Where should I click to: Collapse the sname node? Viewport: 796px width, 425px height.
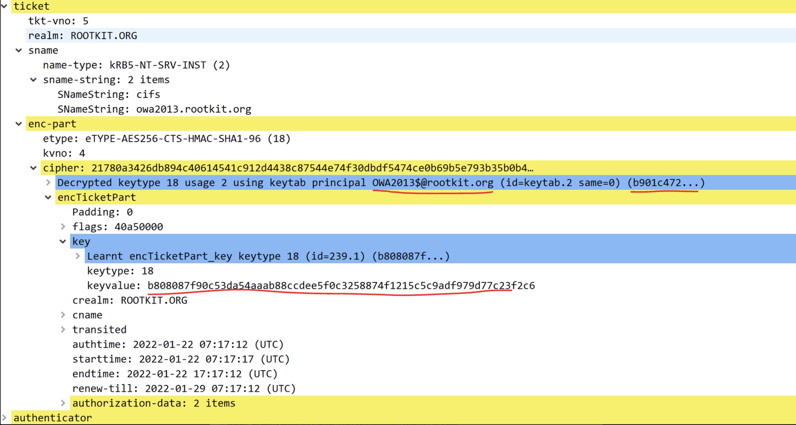(x=19, y=50)
